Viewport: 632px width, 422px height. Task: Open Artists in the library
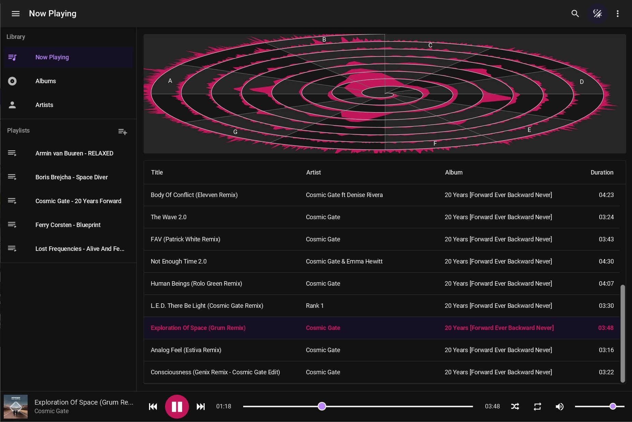coord(68,105)
